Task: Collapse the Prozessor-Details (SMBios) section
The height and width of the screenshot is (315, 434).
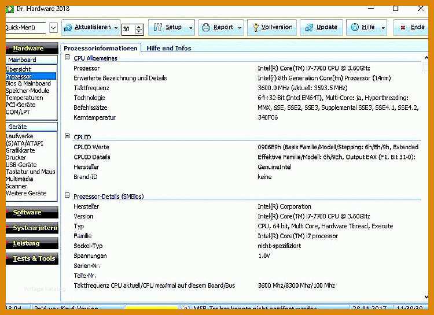Action: pyautogui.click(x=67, y=195)
